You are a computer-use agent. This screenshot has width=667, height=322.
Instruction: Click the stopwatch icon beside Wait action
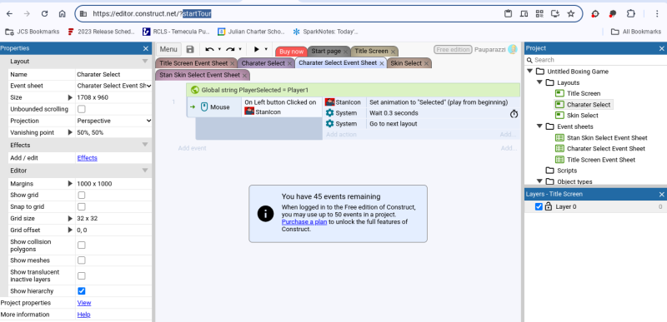tap(514, 114)
